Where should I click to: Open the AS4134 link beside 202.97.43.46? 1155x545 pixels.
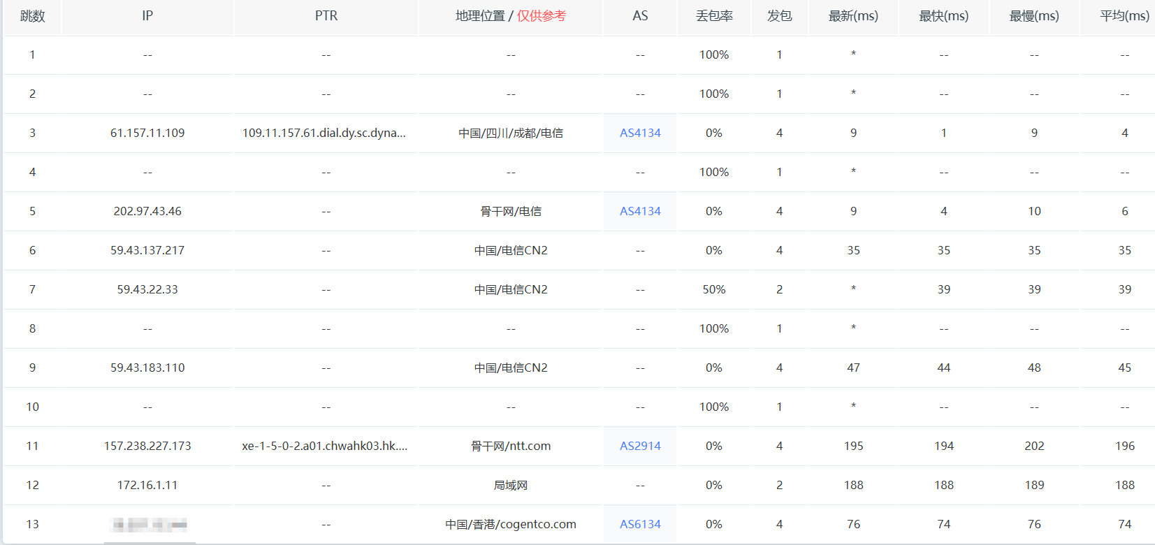639,211
